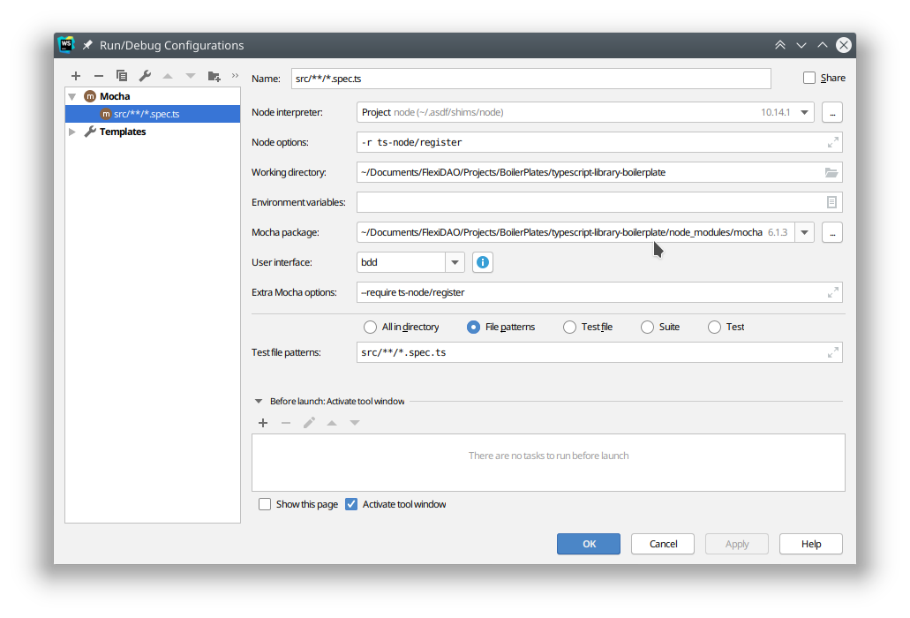This screenshot has height=618, width=910.
Task: Click the overflow chevron in the configurations toolbar
Action: tap(233, 75)
